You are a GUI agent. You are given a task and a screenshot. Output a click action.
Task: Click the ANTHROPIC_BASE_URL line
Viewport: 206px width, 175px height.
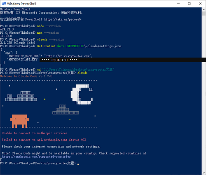(49, 56)
